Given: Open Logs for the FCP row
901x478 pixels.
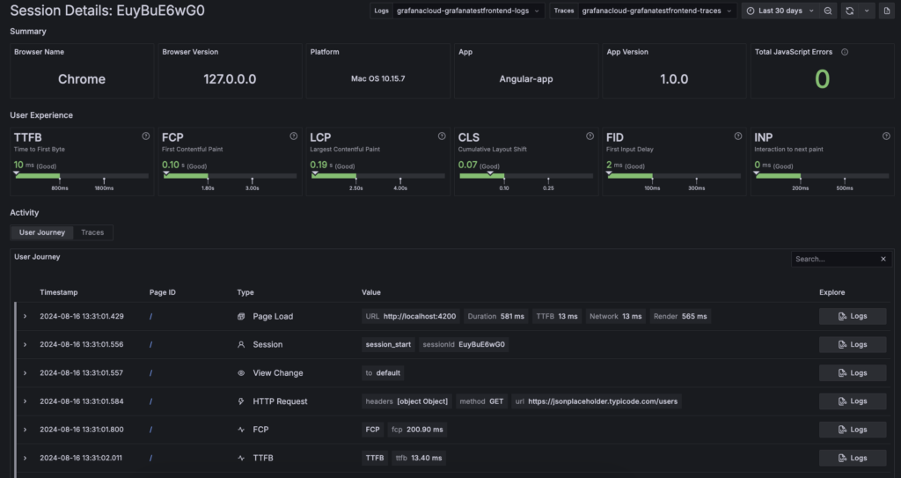Looking at the screenshot, I should [x=853, y=430].
